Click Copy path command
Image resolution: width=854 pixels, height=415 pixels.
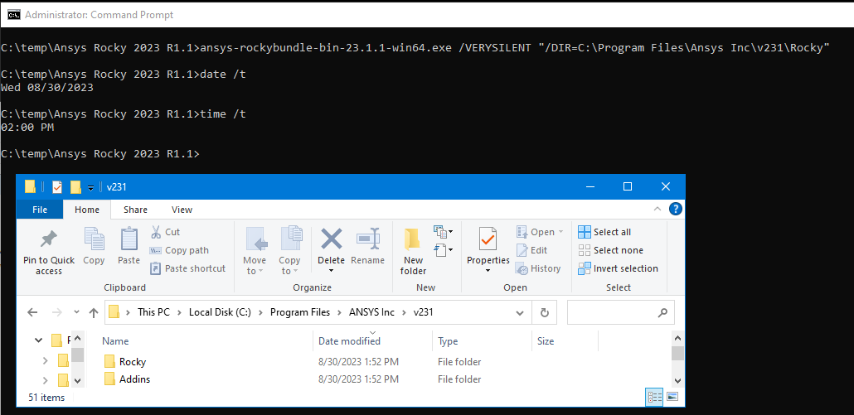click(179, 250)
